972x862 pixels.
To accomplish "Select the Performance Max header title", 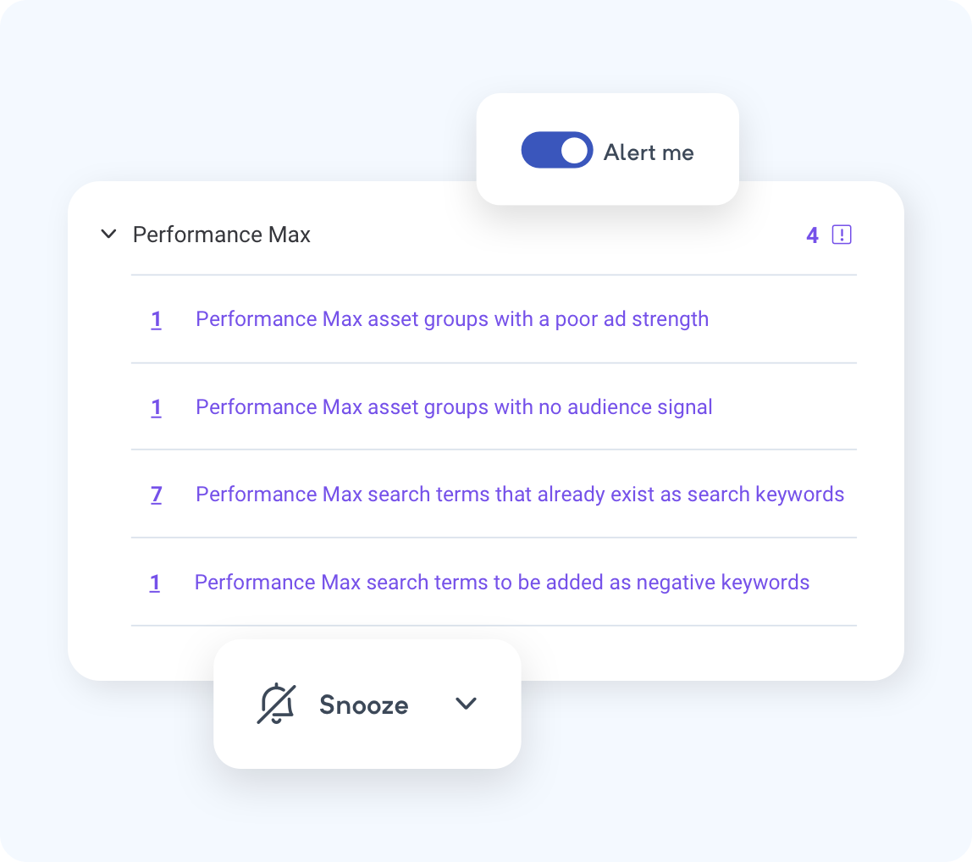I will (221, 235).
